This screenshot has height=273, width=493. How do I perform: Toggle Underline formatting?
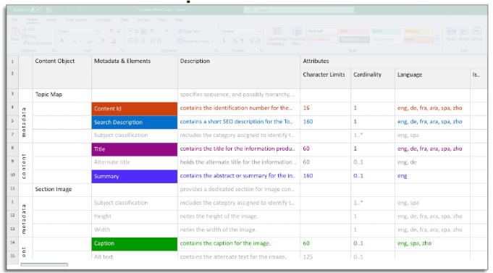(x=75, y=41)
